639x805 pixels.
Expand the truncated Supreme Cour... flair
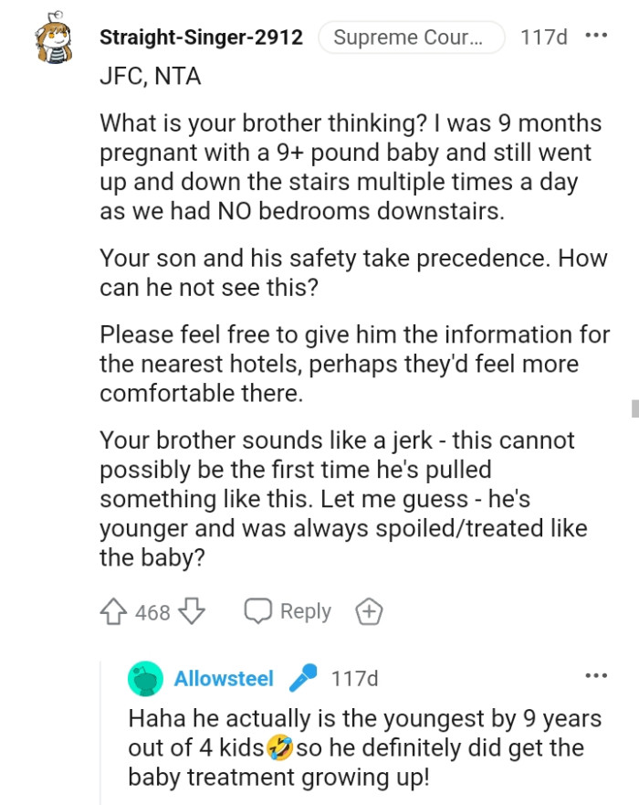point(411,37)
